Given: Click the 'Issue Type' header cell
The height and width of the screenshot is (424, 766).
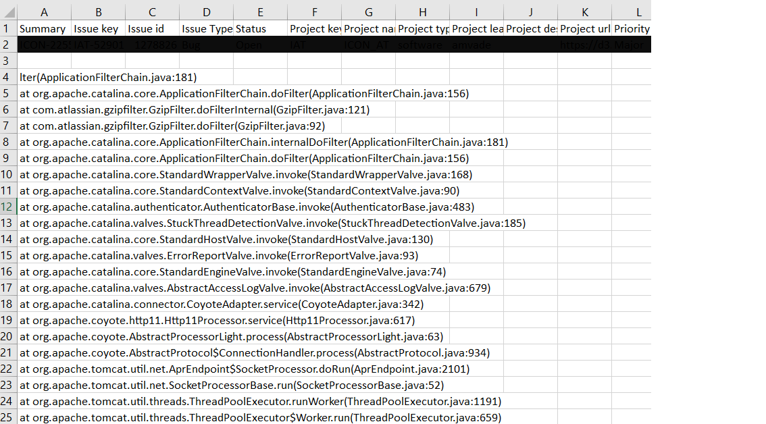Looking at the screenshot, I should (206, 28).
